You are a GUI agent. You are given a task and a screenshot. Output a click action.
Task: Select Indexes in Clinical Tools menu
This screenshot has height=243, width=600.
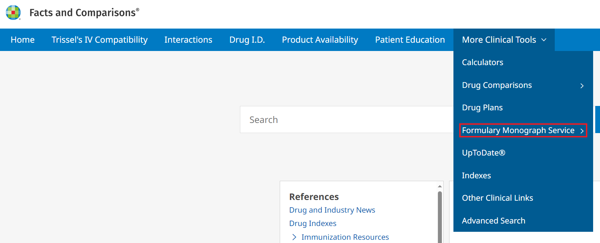(476, 176)
